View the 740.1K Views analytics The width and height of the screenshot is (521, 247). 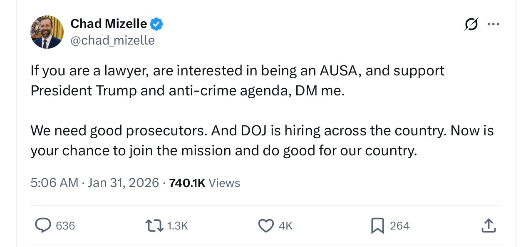pyautogui.click(x=205, y=183)
